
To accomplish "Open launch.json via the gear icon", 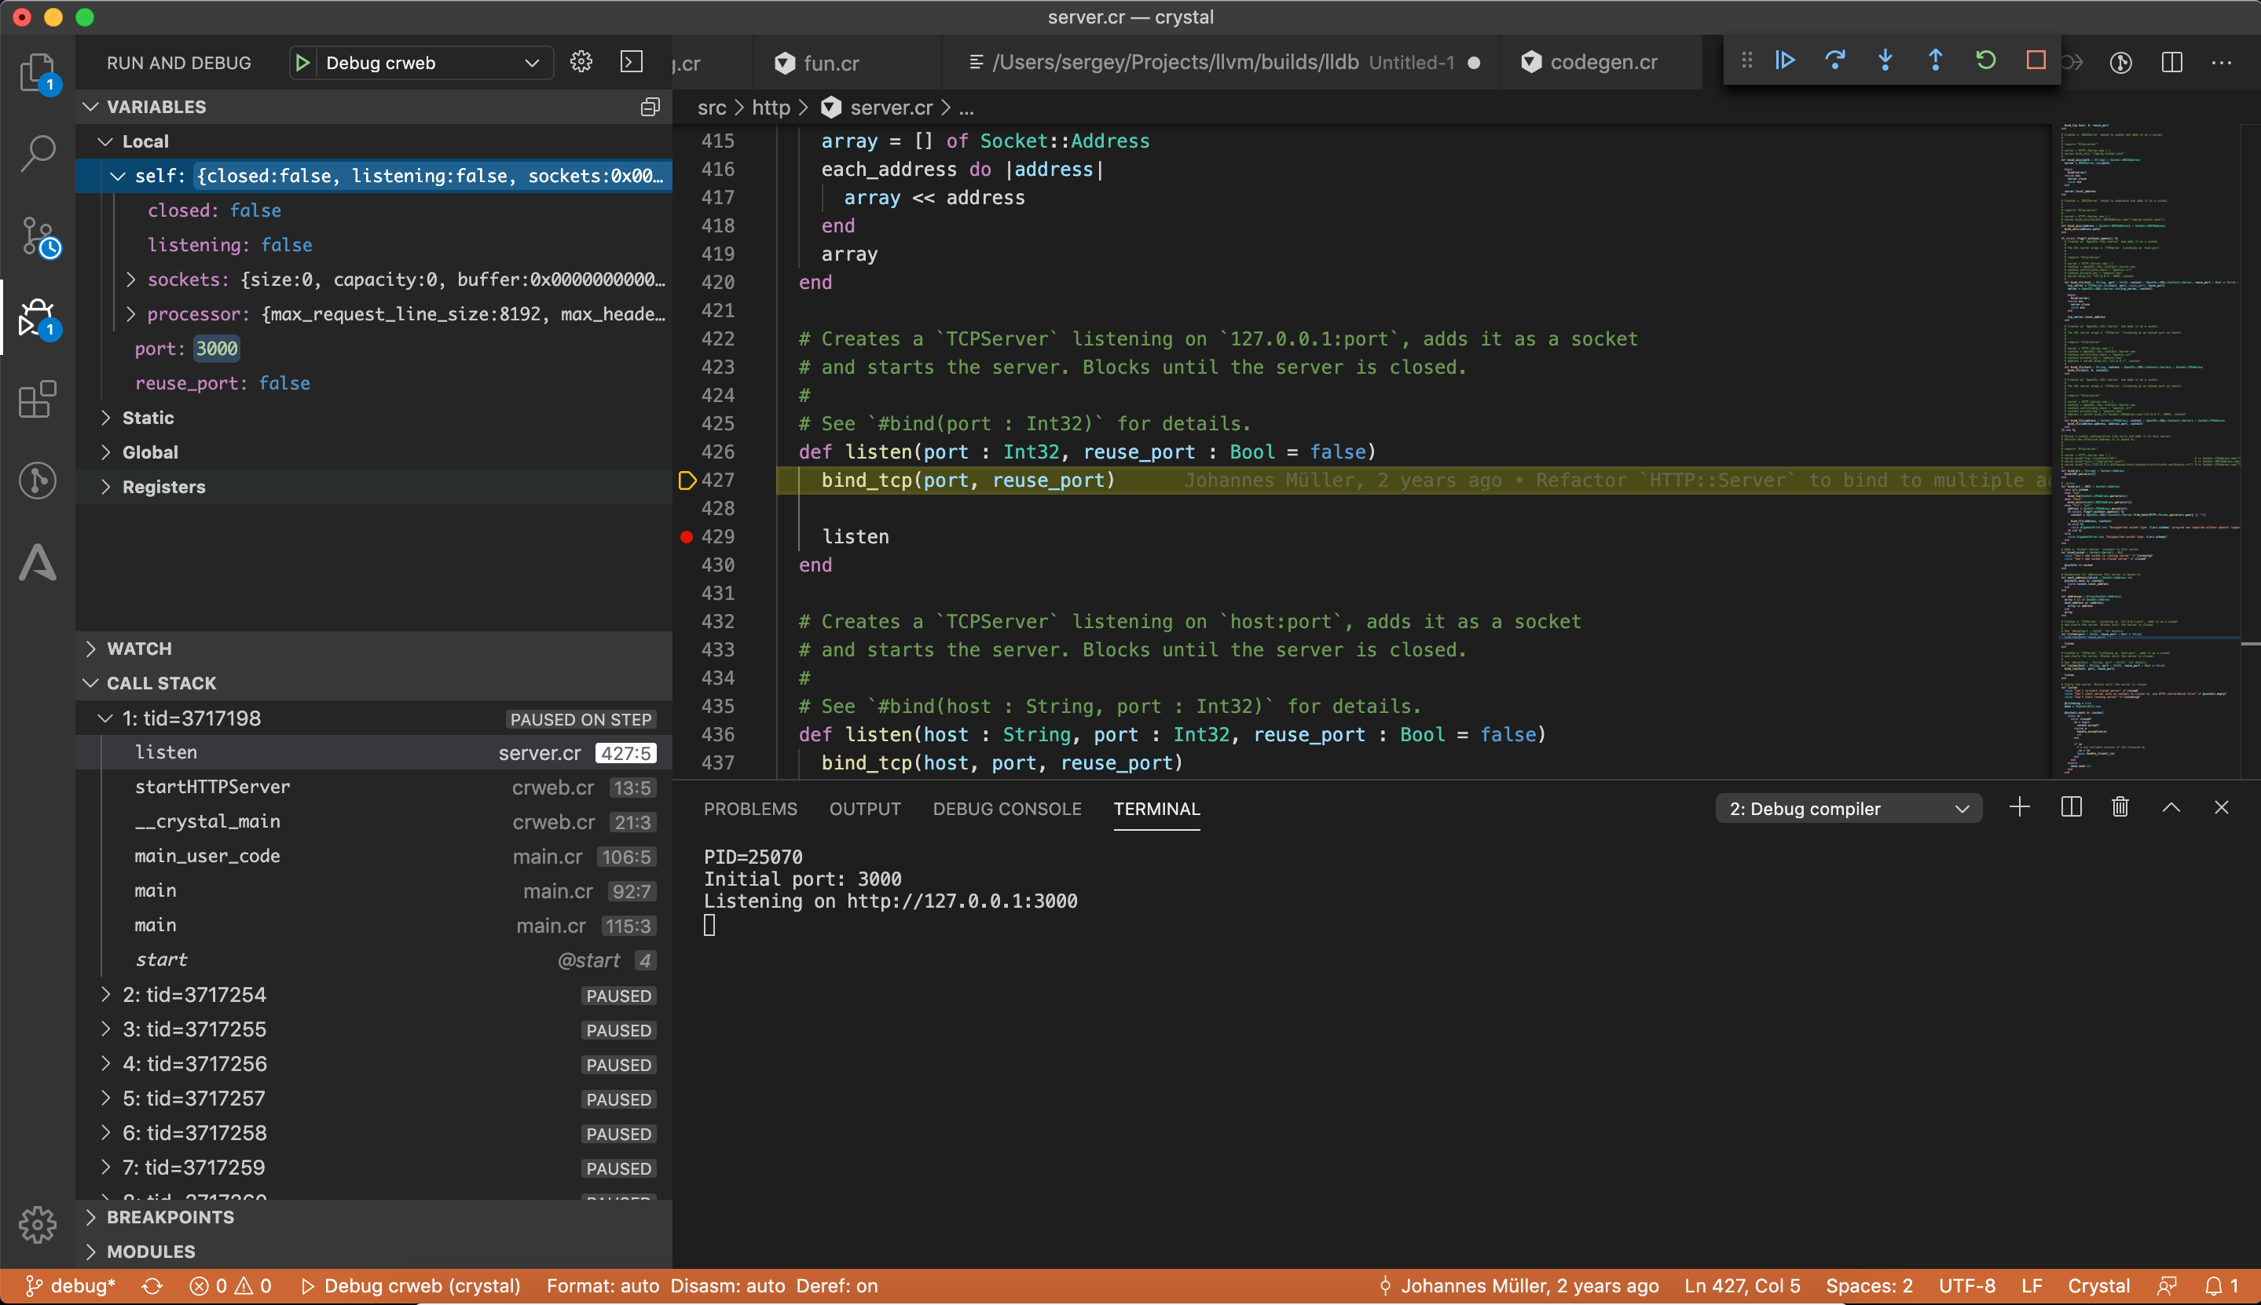I will (581, 62).
